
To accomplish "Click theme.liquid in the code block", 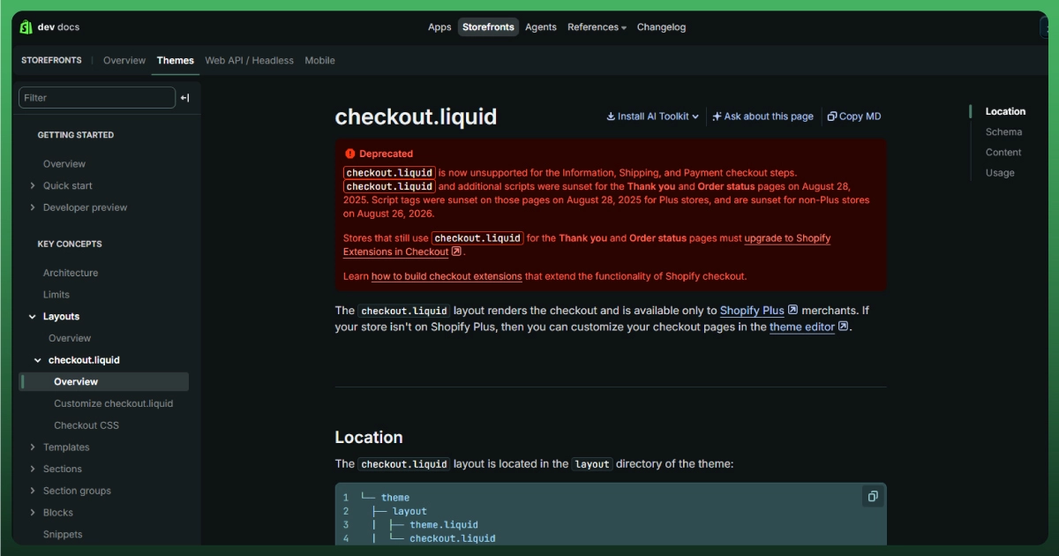I will pyautogui.click(x=444, y=525).
